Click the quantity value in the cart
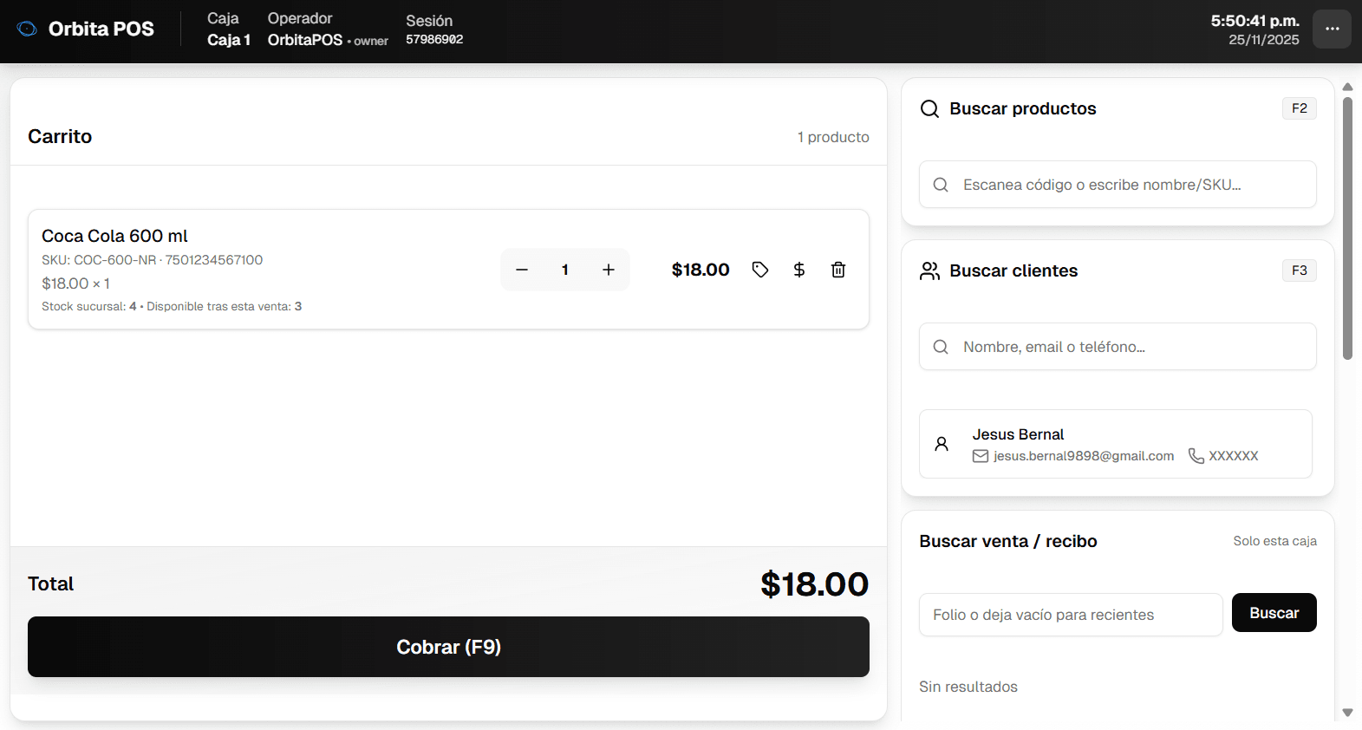 (x=565, y=270)
